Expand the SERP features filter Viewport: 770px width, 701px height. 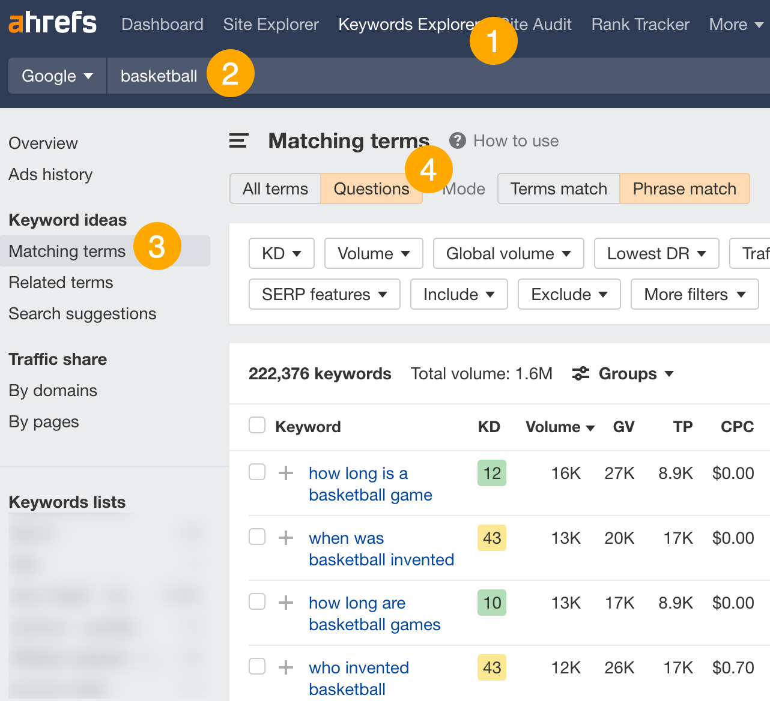click(x=324, y=294)
